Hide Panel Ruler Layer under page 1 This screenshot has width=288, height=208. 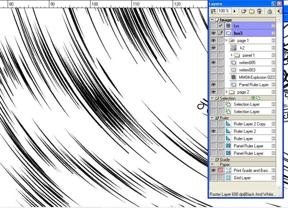pyautogui.click(x=213, y=84)
